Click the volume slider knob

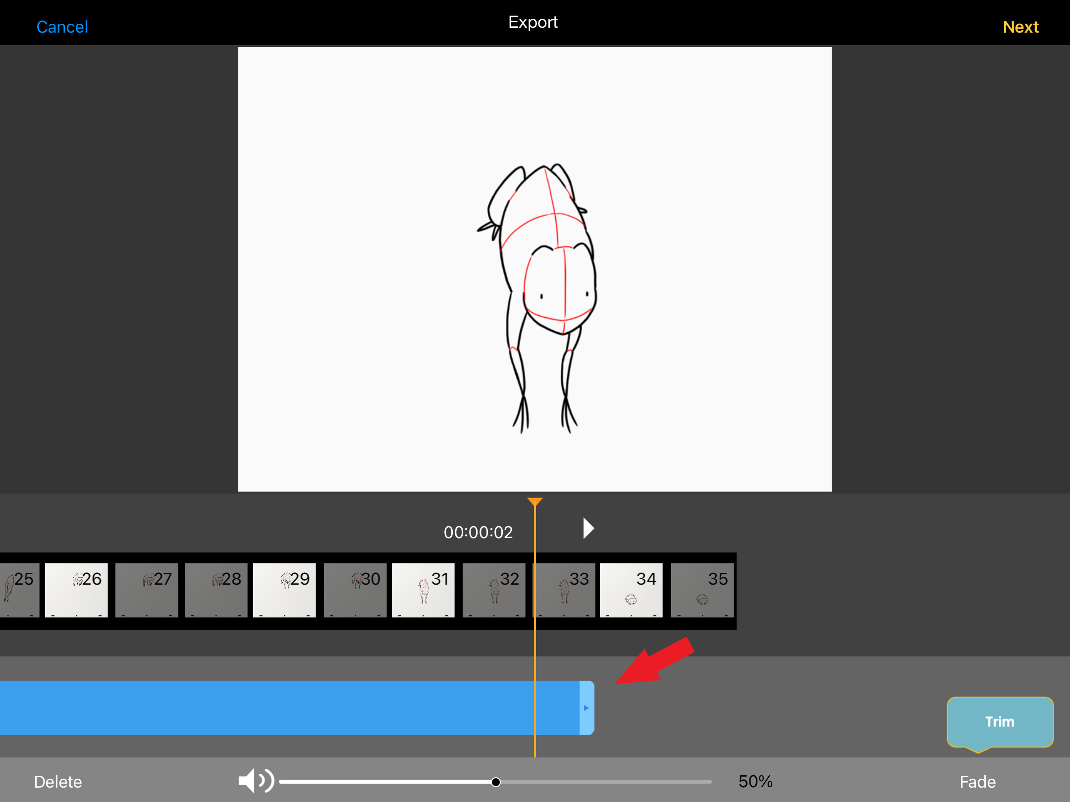point(496,782)
